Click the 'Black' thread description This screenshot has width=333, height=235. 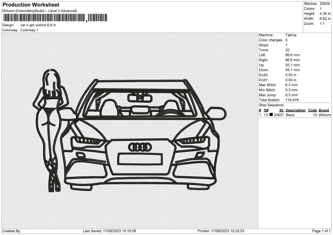290,115
